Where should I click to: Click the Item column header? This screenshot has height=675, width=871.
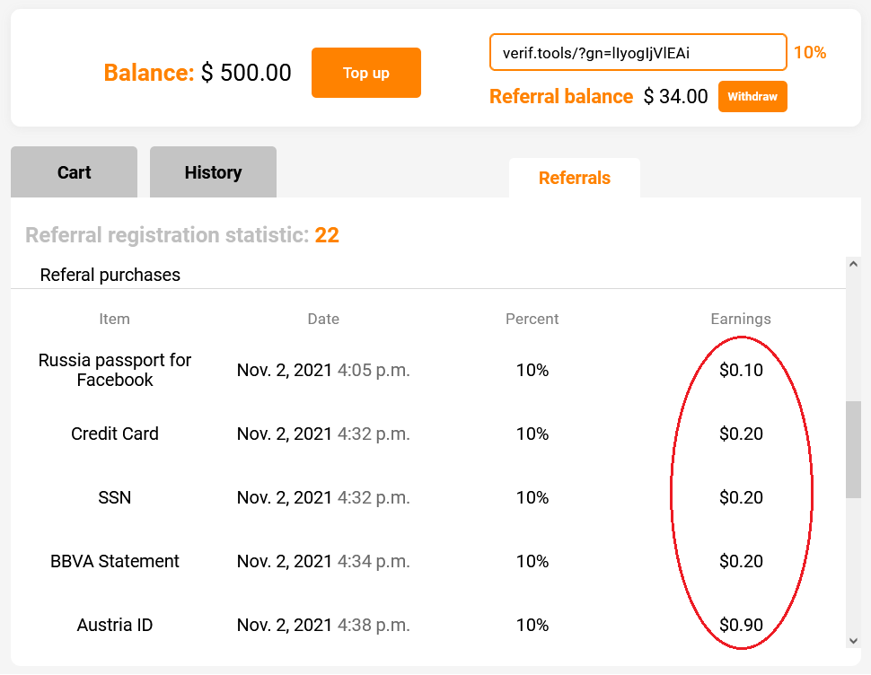[114, 319]
